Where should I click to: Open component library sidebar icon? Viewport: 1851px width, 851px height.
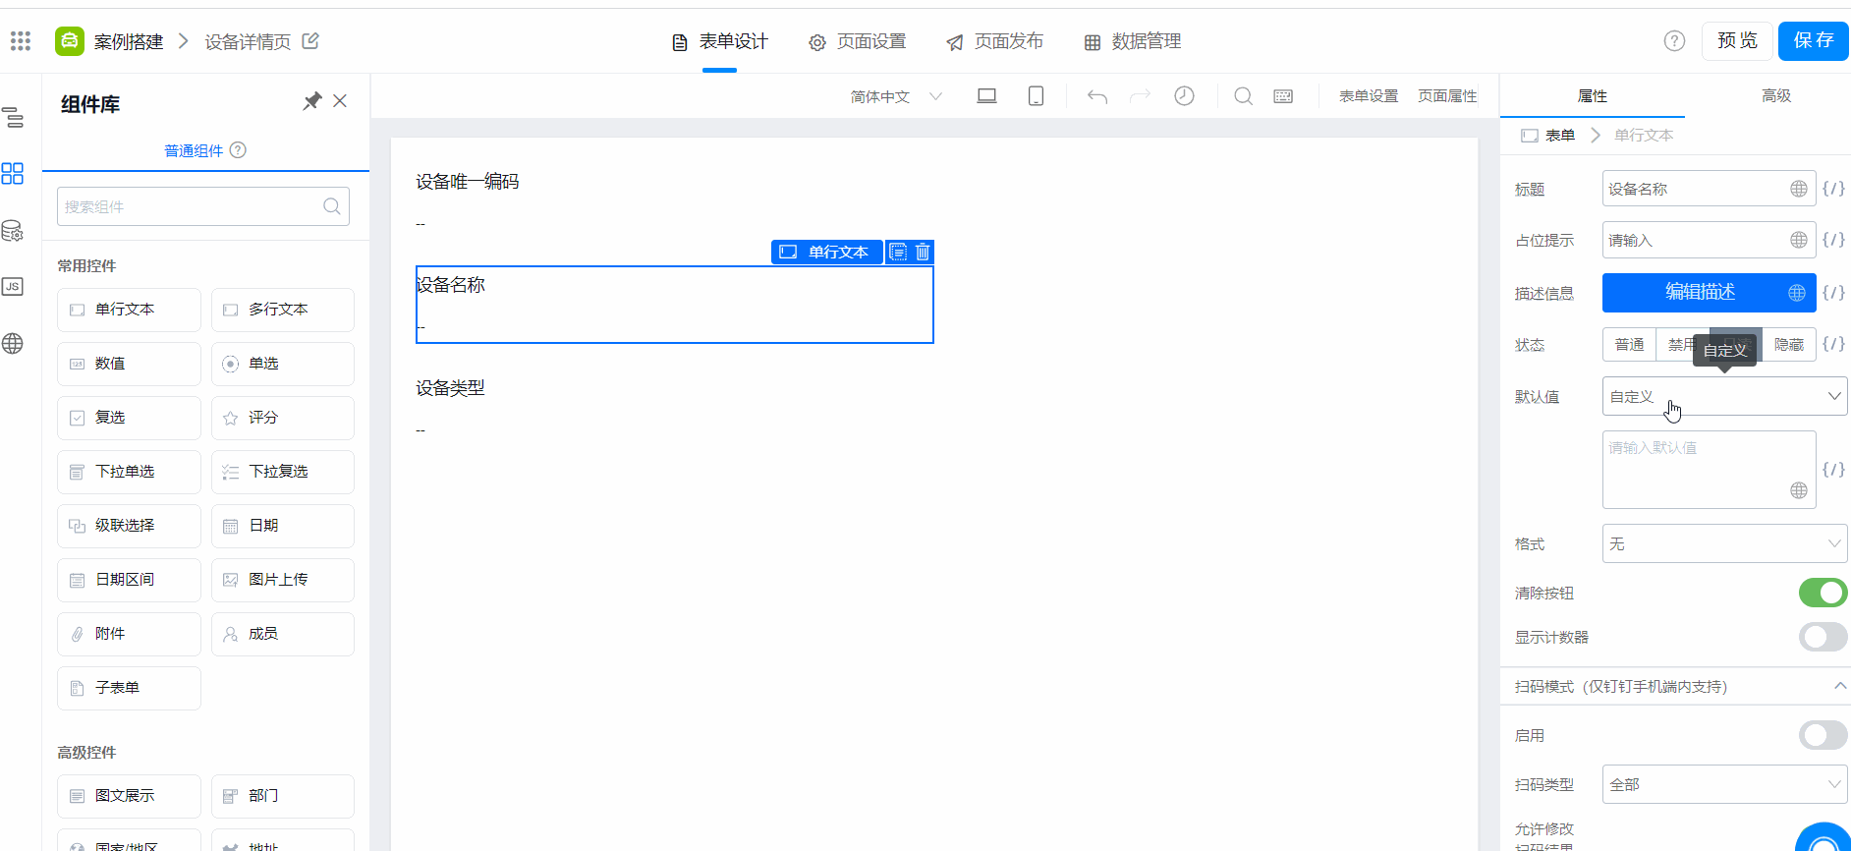coord(13,174)
